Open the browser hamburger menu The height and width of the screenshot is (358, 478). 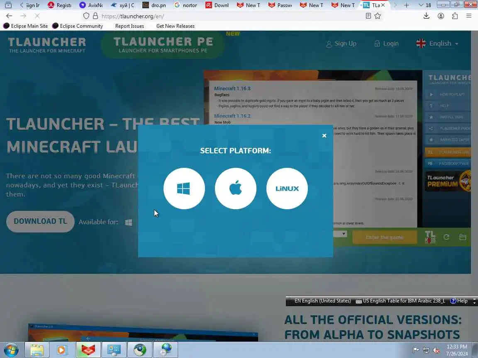pos(469,16)
